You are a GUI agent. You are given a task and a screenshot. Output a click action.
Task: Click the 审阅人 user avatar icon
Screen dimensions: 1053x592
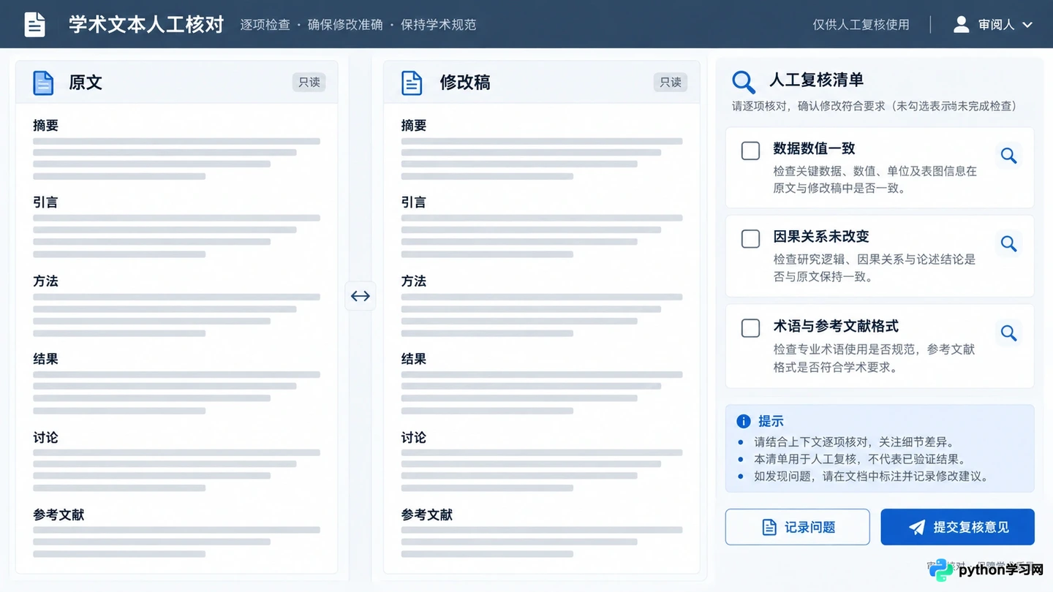[x=962, y=24]
